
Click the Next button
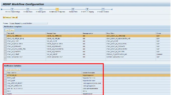point(15,17)
